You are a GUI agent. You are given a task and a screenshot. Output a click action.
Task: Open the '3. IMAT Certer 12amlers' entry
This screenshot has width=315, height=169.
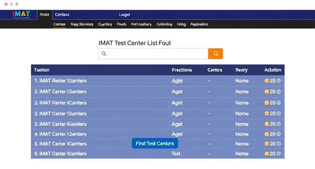pyautogui.click(x=61, y=114)
